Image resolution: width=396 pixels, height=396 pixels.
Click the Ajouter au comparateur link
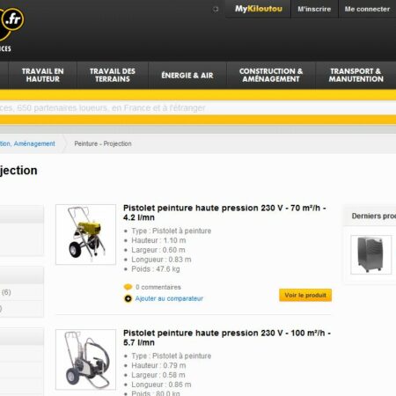click(169, 298)
